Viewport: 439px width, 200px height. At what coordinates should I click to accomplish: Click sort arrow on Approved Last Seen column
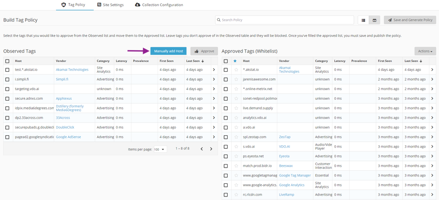pos(421,61)
